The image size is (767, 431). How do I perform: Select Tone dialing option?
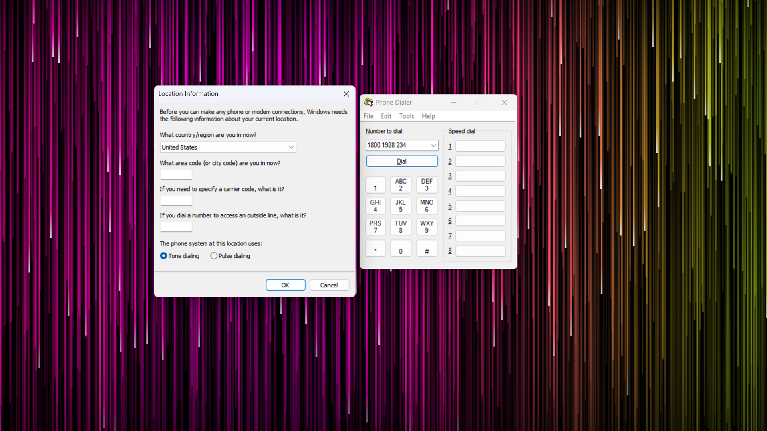click(179, 256)
